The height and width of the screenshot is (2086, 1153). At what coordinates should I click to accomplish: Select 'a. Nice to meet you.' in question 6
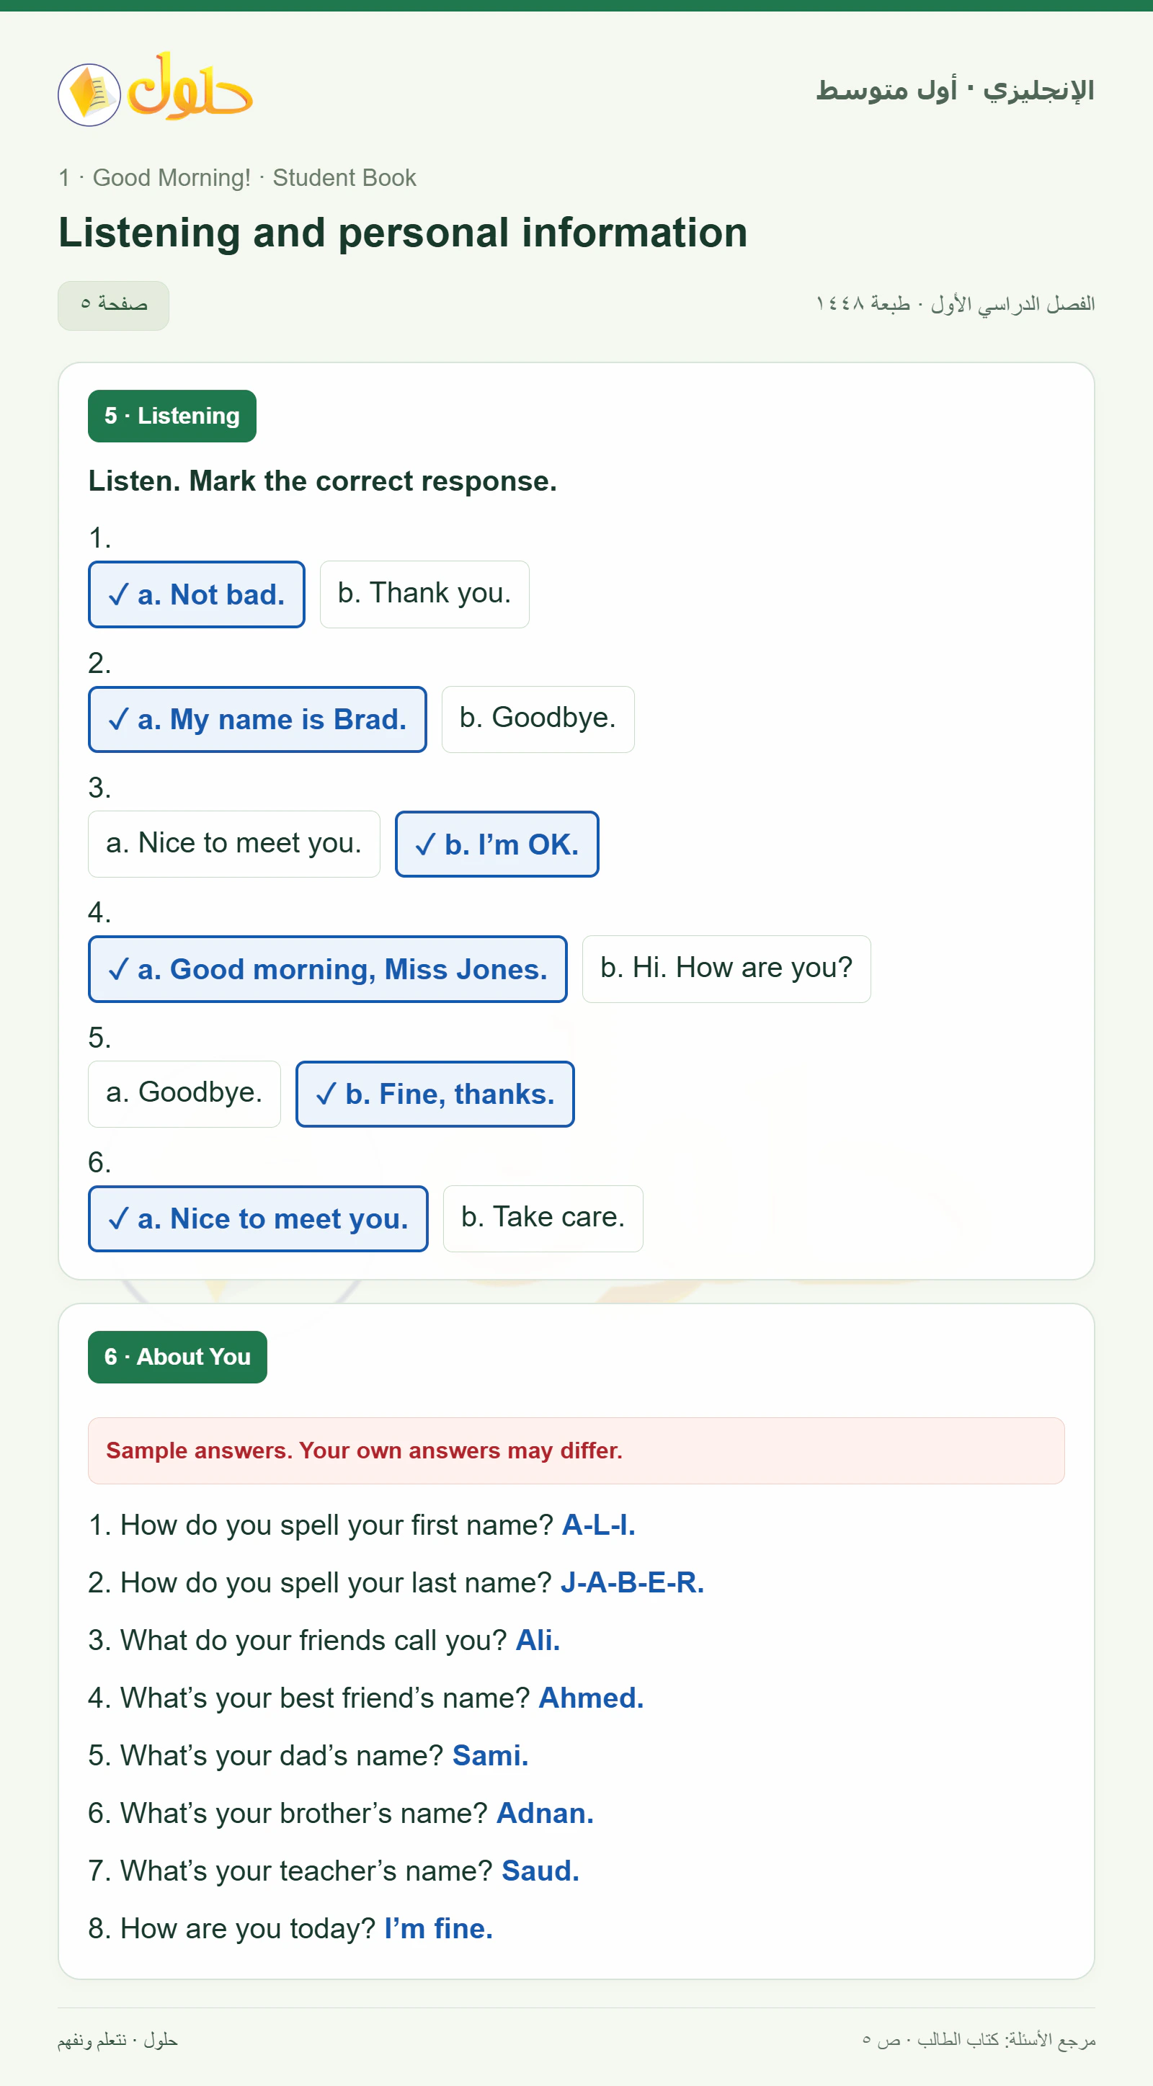click(x=258, y=1218)
